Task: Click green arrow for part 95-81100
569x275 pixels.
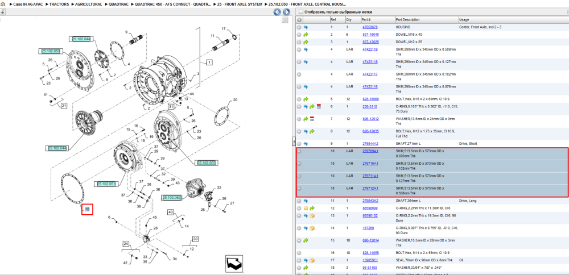Action: [306, 268]
